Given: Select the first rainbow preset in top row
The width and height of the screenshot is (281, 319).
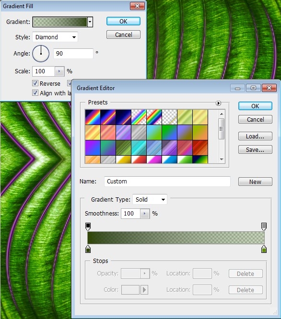Looking at the screenshot, I should tap(93, 117).
